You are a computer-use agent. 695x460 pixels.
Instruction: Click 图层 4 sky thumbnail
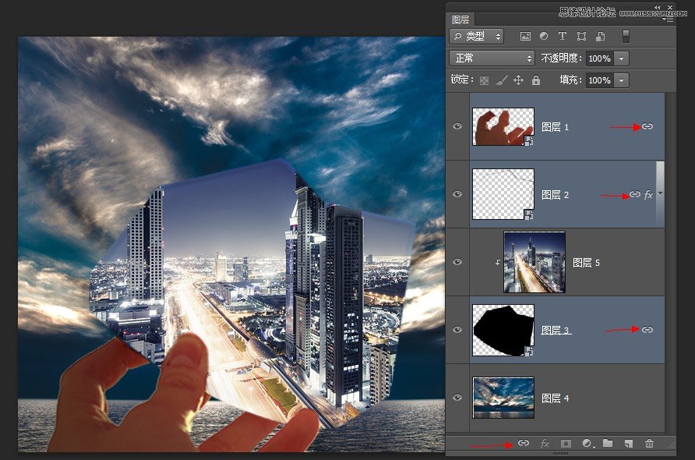click(503, 398)
